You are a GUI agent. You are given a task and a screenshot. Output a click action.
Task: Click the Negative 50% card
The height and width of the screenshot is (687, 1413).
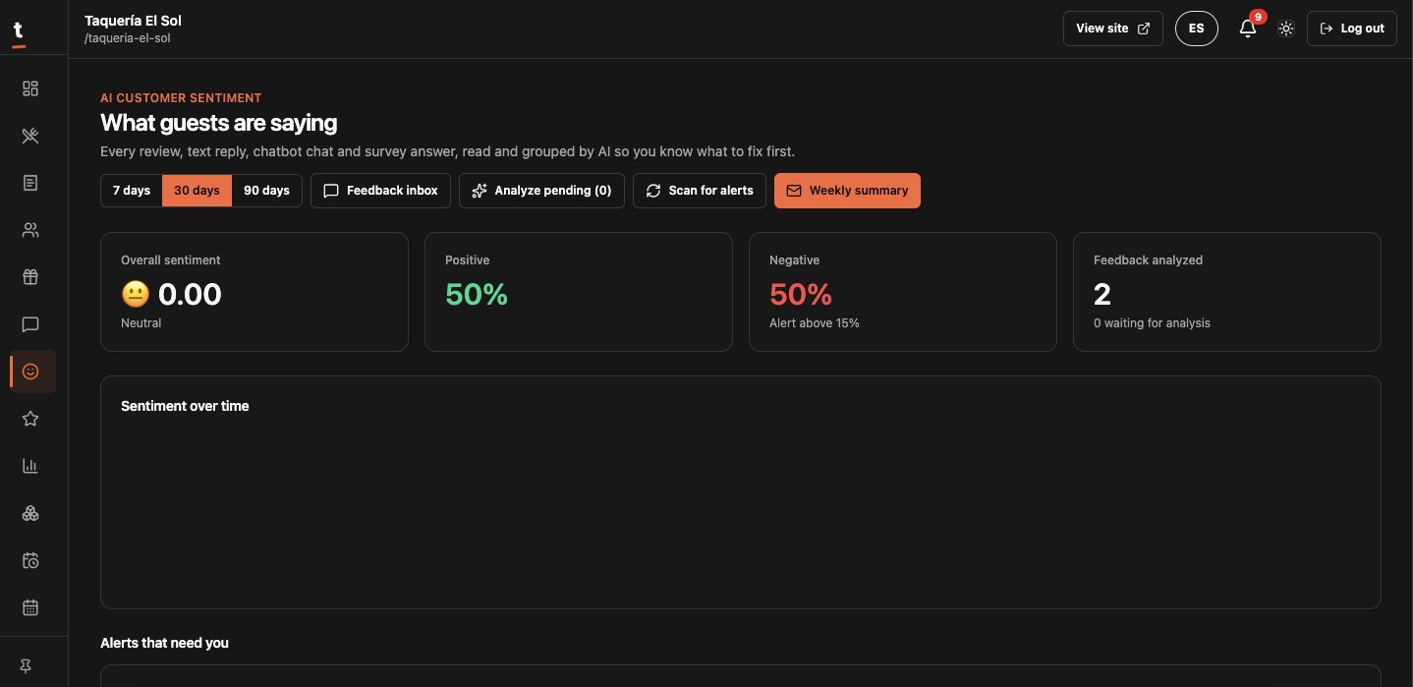pos(903,292)
